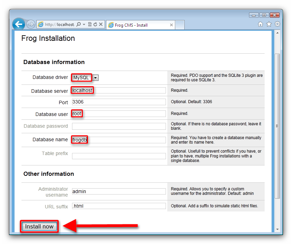Click the browser Back arrow button
292x244 pixels.
click(x=19, y=24)
